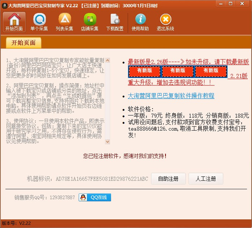Click the QQ penguin online chat button
The image size is (252, 228).
(95, 197)
